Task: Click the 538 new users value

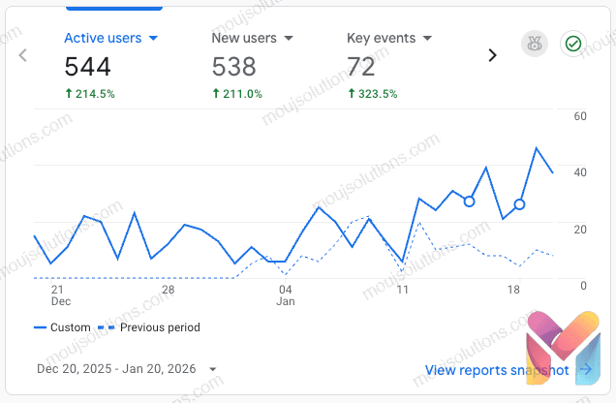Action: [233, 67]
